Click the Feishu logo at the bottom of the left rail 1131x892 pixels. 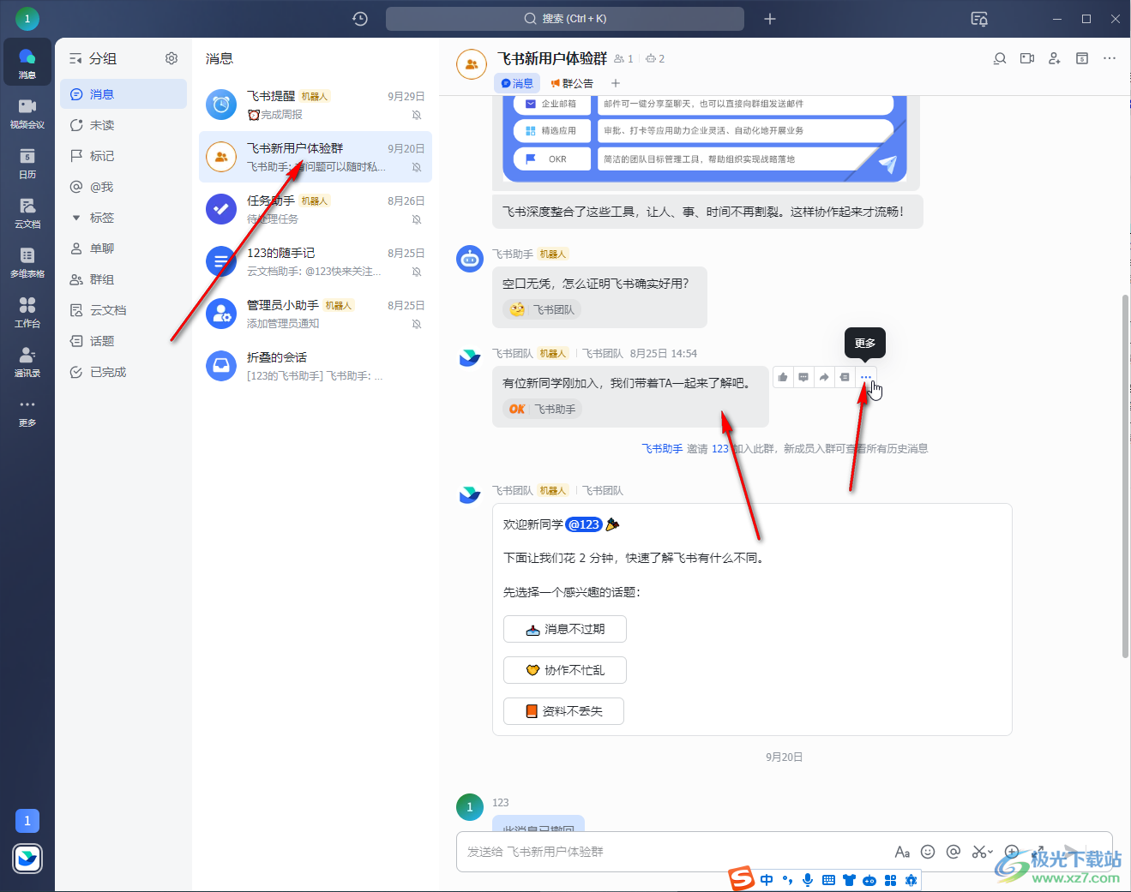pos(27,858)
